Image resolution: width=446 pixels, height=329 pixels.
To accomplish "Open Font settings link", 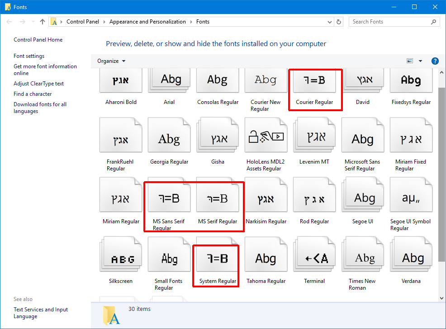I will click(29, 56).
